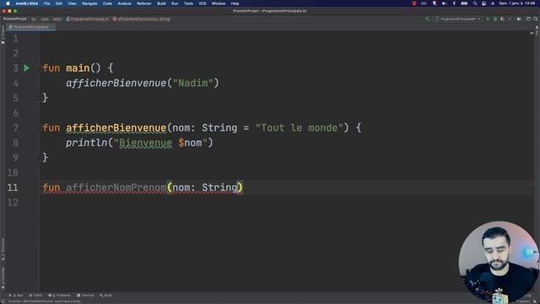540x304 pixels.
Task: Open the File menu
Action: [47, 3]
